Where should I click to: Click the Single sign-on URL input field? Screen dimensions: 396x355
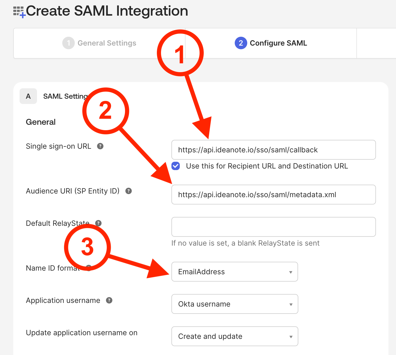[x=274, y=150]
